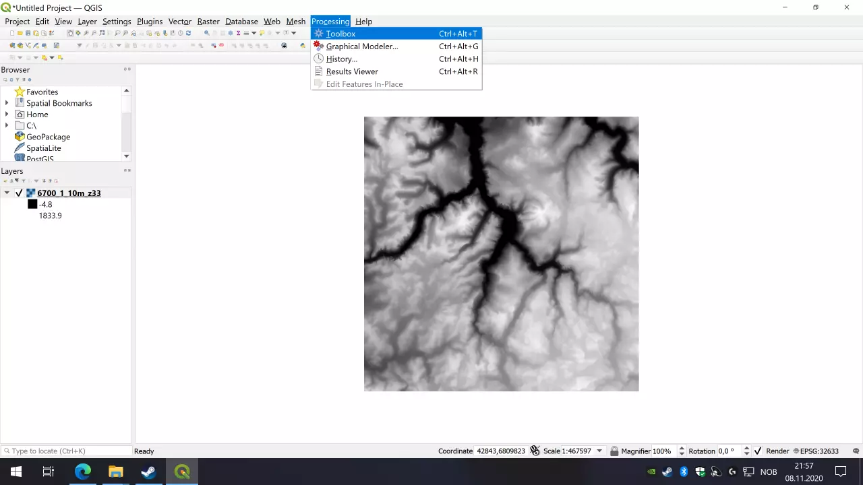Click the Save Project disk icon
Viewport: 863px width, 485px height.
[28, 33]
